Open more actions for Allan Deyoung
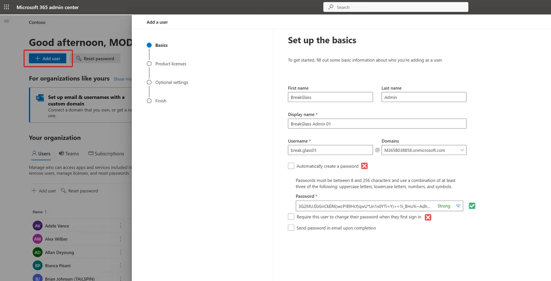 click(x=120, y=252)
